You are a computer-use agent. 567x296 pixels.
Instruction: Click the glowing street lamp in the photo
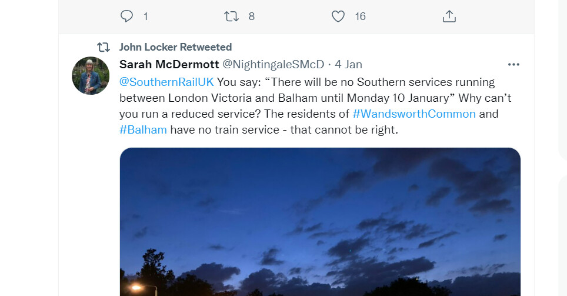(x=137, y=288)
